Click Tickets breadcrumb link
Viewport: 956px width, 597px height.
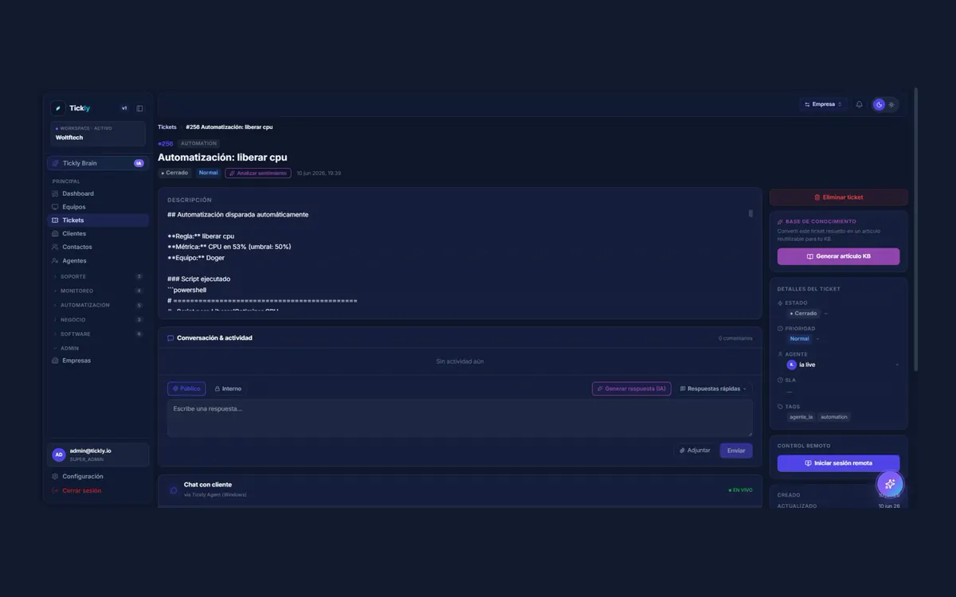[x=167, y=127]
